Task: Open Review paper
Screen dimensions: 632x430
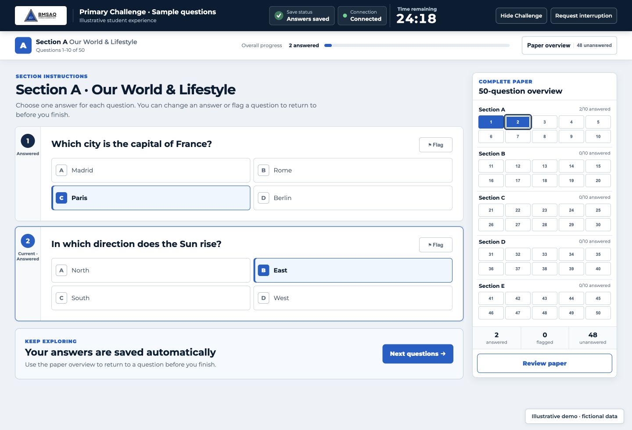Action: point(545,363)
